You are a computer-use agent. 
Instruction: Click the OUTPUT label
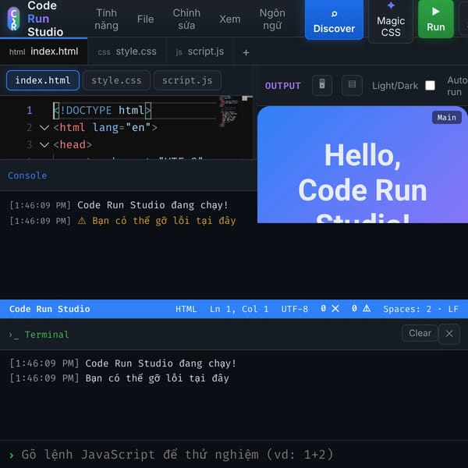coord(282,86)
